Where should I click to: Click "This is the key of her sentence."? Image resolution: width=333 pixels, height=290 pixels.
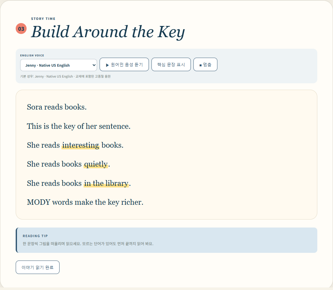pyautogui.click(x=78, y=126)
